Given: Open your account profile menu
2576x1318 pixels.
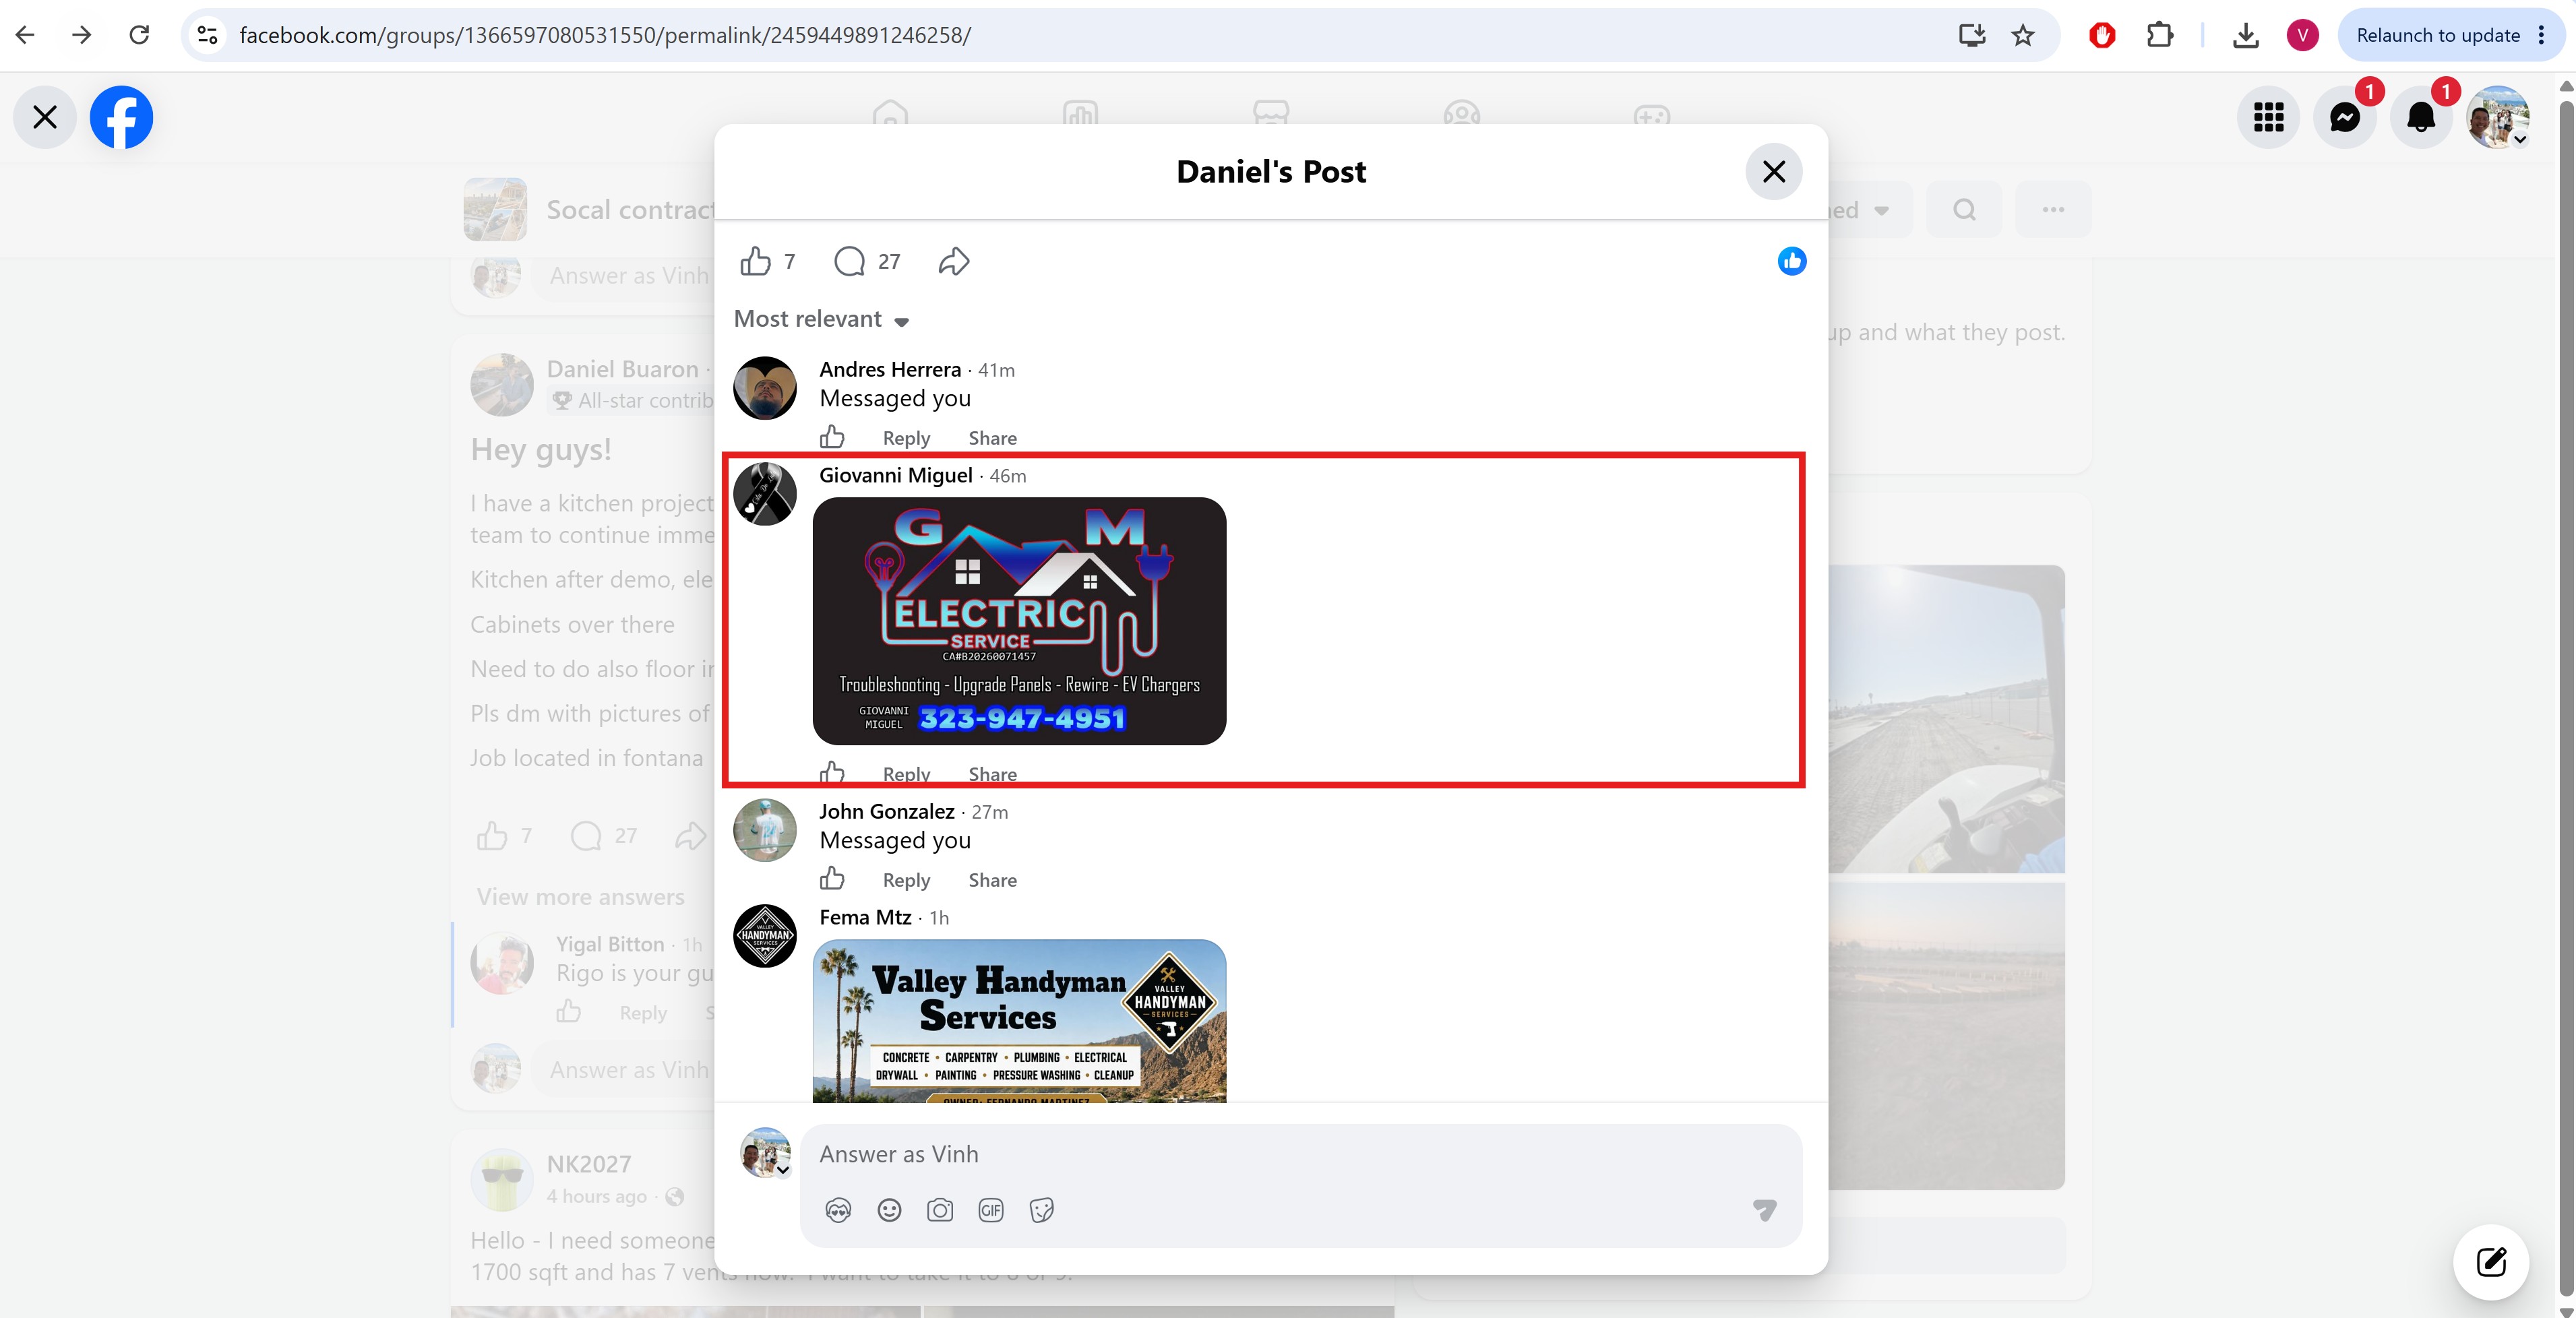Looking at the screenshot, I should coord(2498,117).
